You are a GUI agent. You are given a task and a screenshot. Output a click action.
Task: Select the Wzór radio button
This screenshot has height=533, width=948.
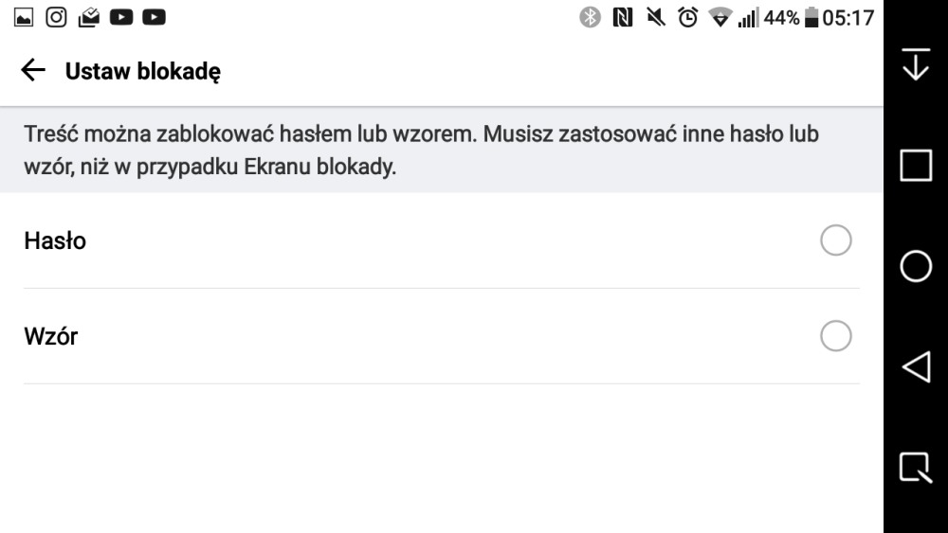pyautogui.click(x=835, y=336)
